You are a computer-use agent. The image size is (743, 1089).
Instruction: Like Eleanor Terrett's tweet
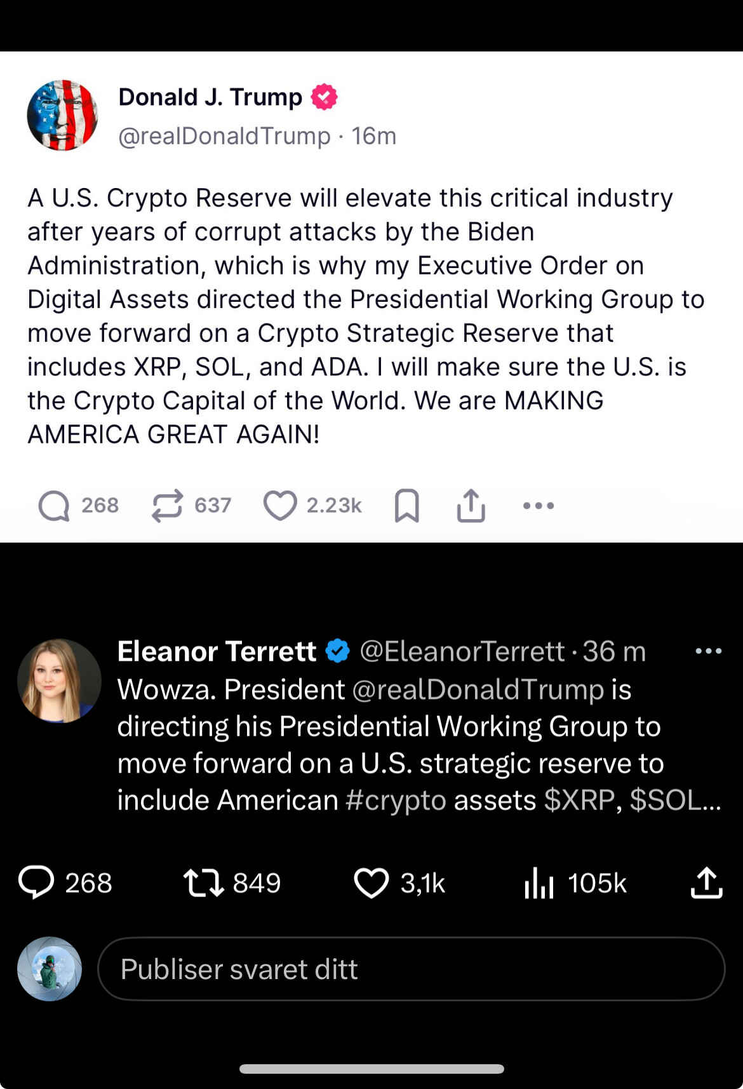pyautogui.click(x=371, y=883)
